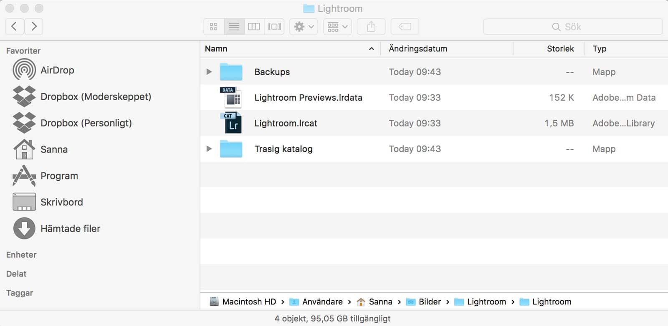
Task: Open Program in the sidebar
Action: coord(45,176)
